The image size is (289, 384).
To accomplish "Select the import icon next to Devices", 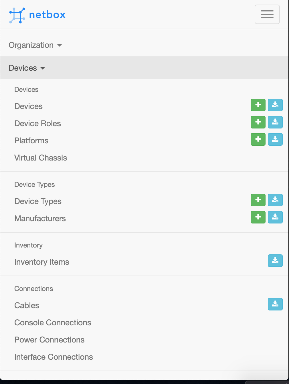I will [275, 105].
